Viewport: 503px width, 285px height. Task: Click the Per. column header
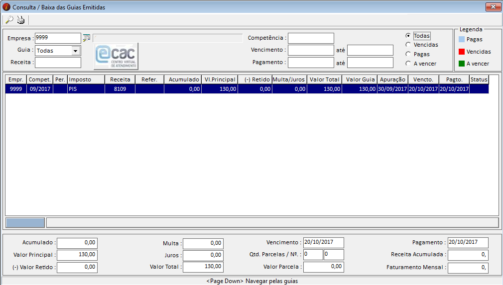point(60,79)
